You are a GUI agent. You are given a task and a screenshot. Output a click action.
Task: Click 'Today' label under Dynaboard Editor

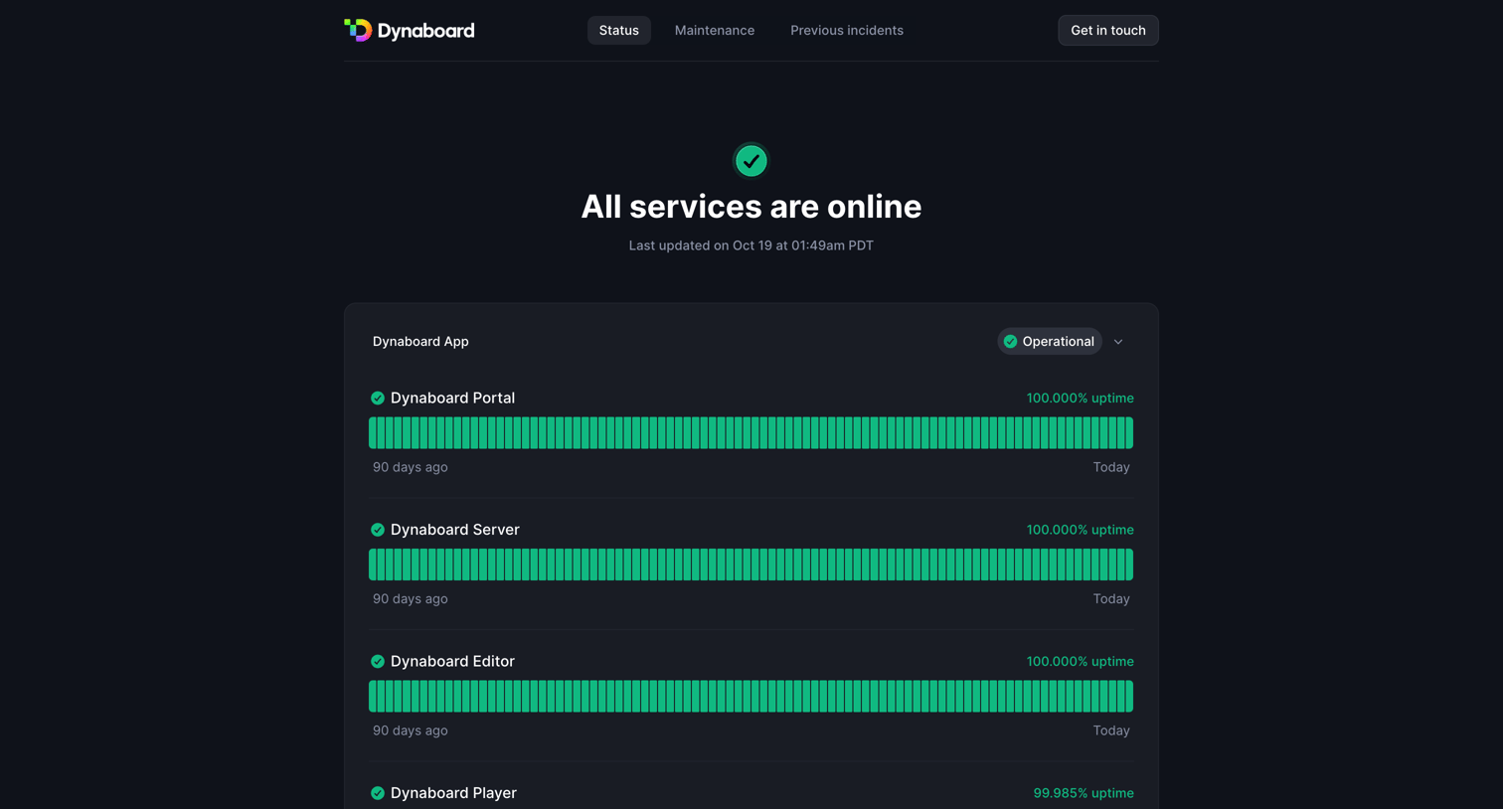(1111, 730)
